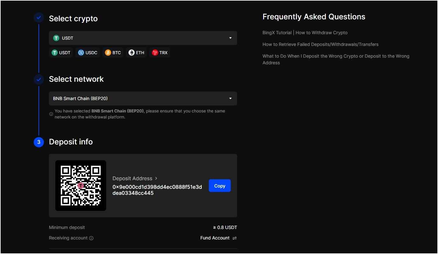Choose the BTC coin chip
Image resolution: width=438 pixels, height=254 pixels.
click(x=113, y=53)
